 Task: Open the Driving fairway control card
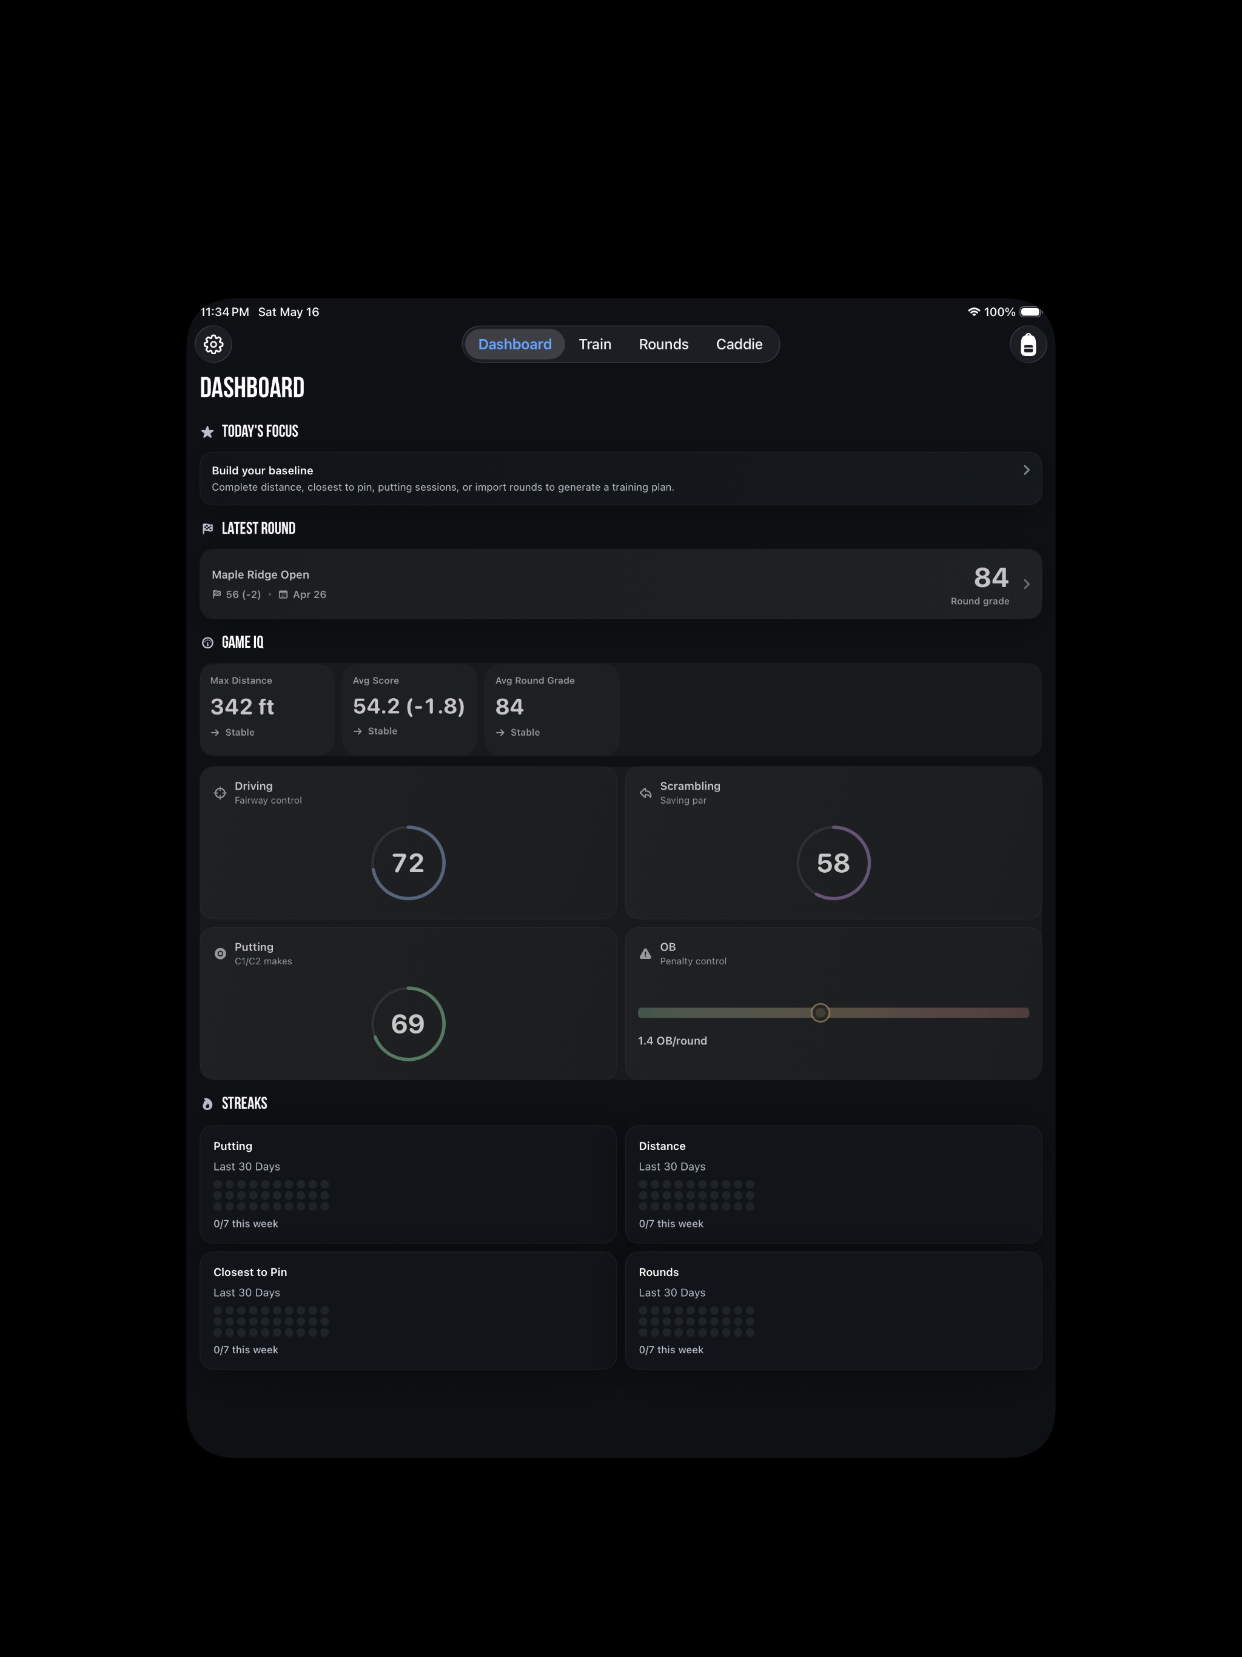click(x=408, y=842)
